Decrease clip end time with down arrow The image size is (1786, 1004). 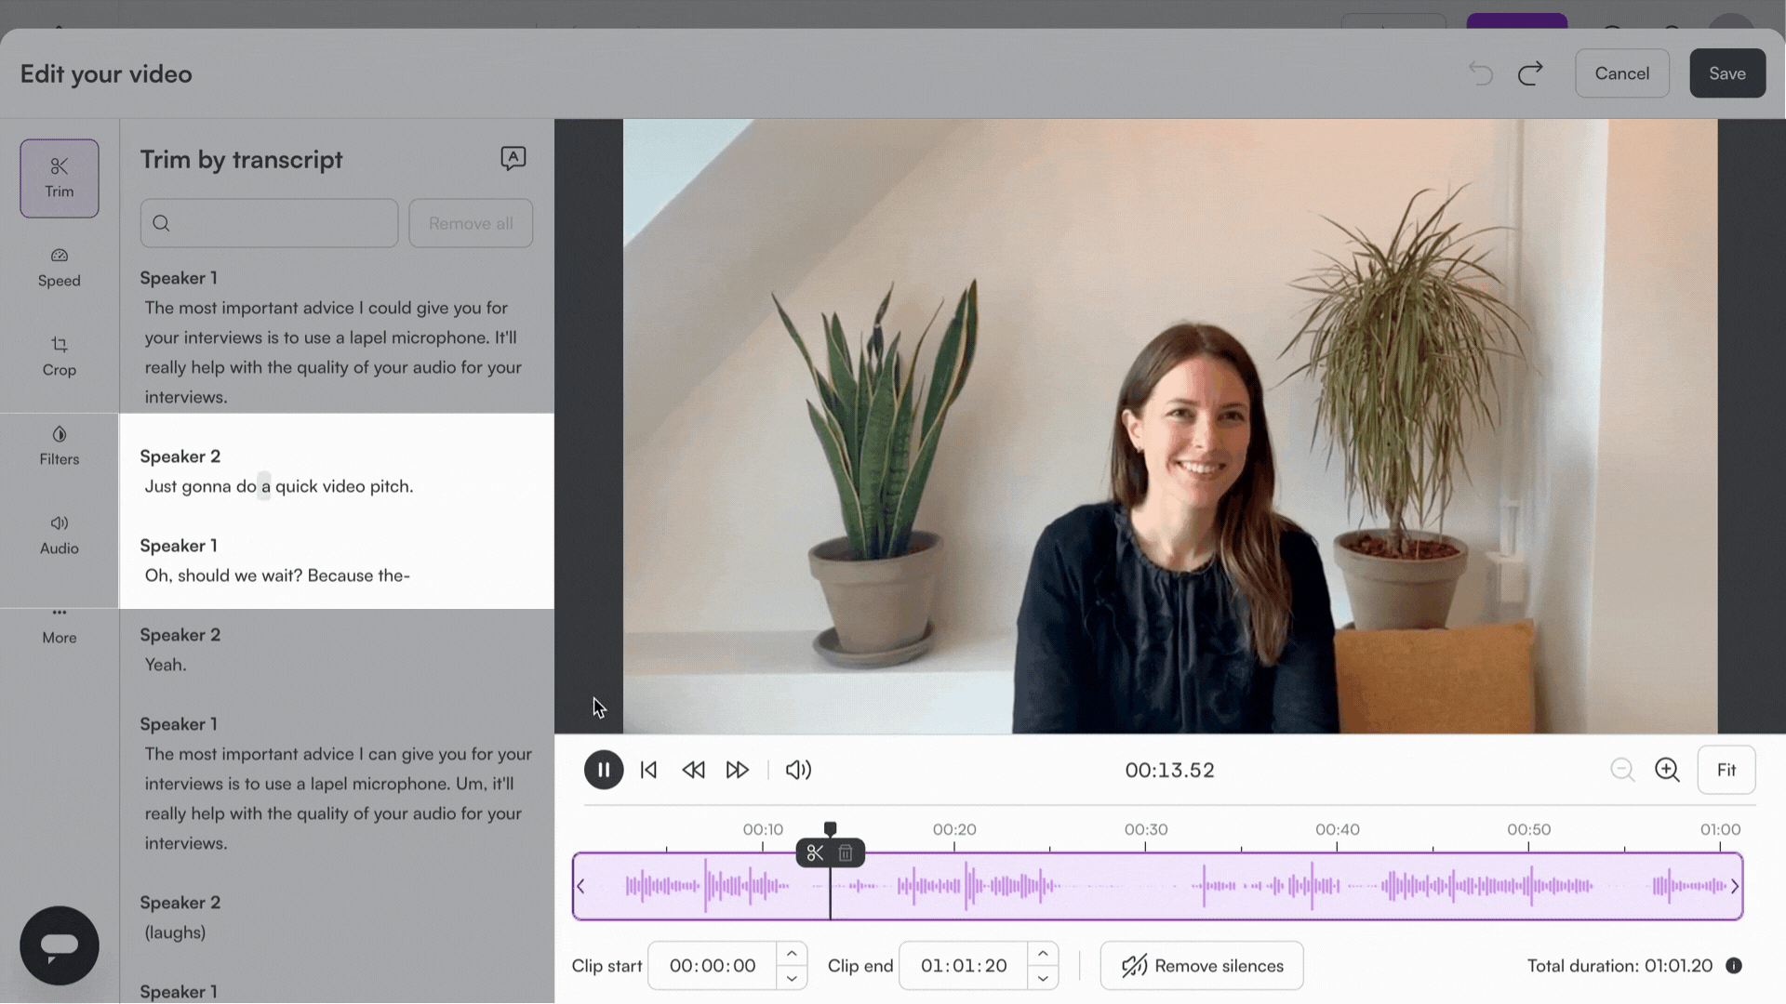click(x=1043, y=978)
